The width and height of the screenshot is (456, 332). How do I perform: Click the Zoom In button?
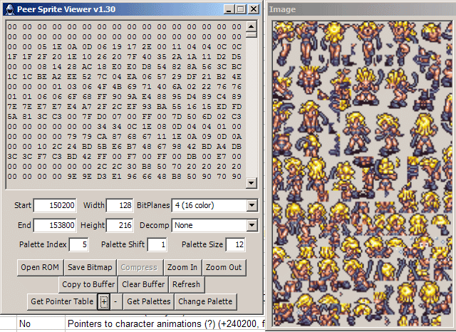[x=182, y=267]
